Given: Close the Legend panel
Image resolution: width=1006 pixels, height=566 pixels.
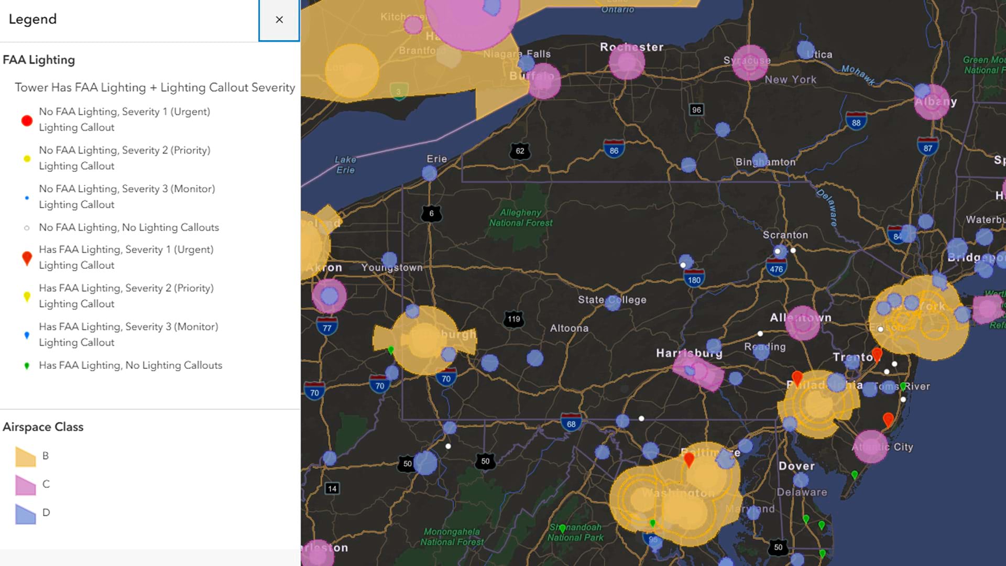Looking at the screenshot, I should coord(279,20).
